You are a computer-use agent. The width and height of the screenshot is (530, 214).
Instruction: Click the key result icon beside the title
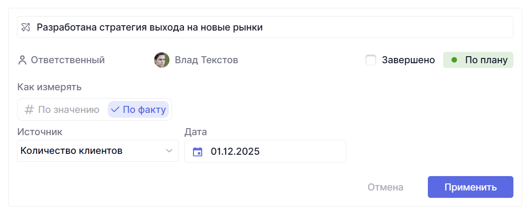26,27
